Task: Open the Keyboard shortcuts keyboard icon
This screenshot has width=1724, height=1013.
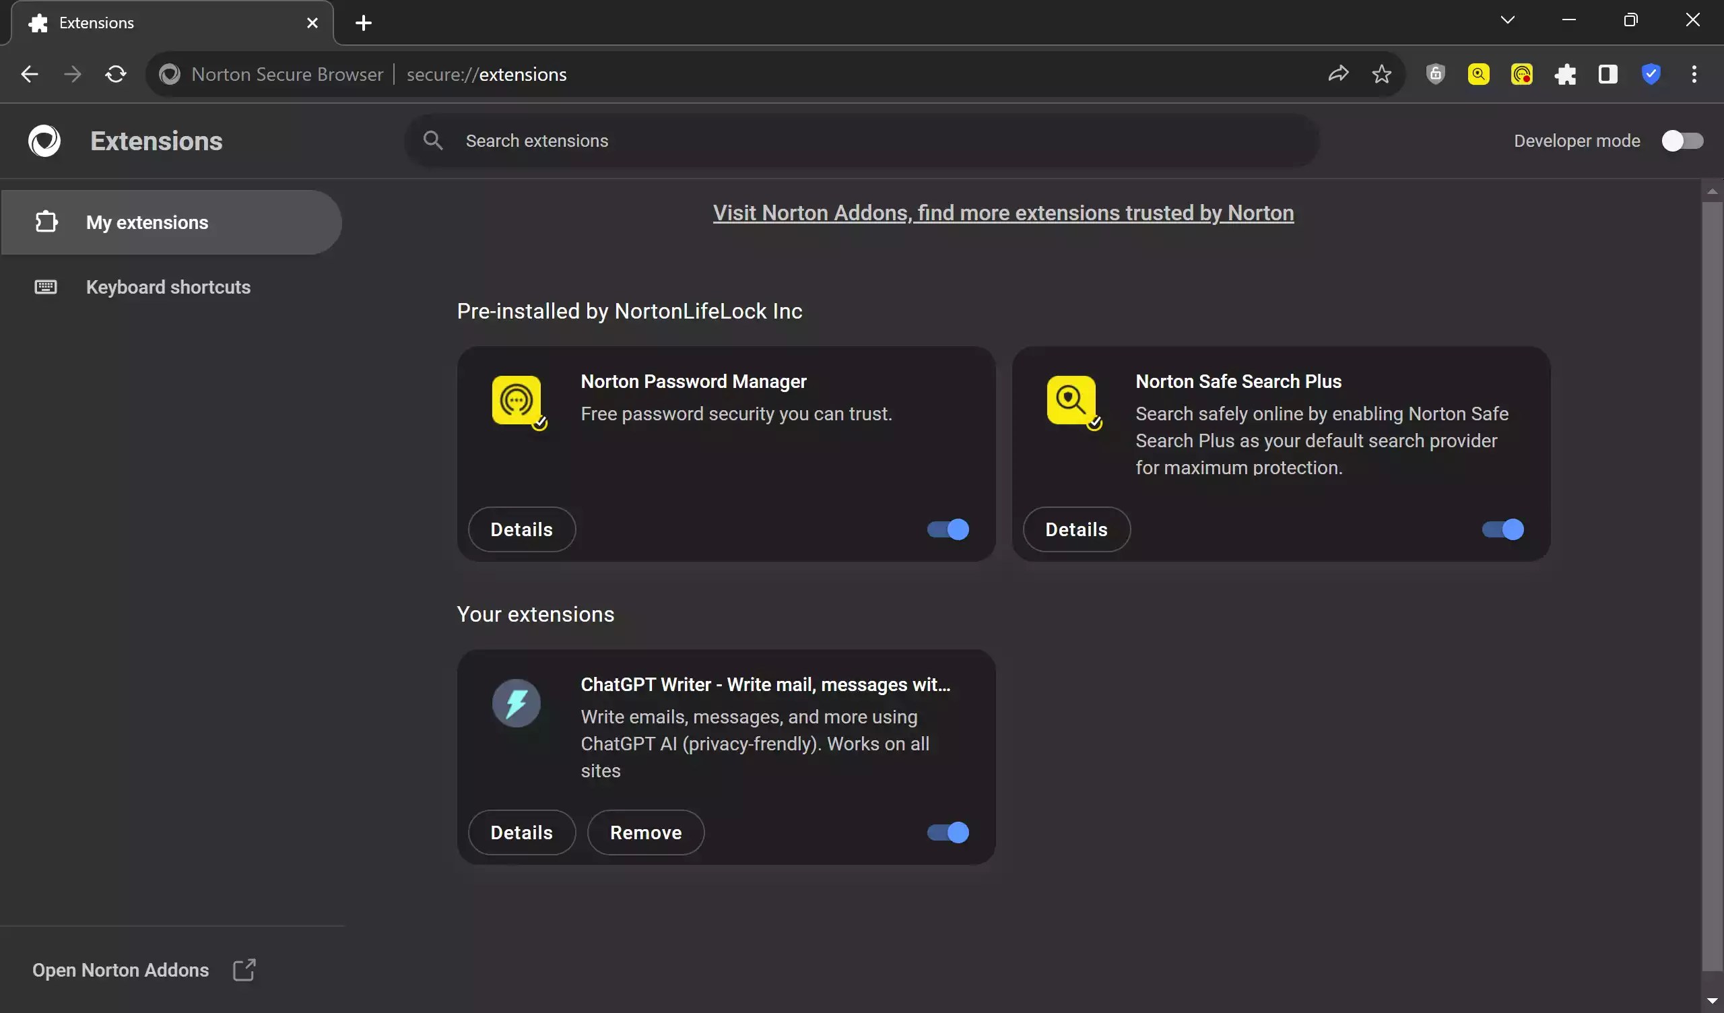Action: coord(45,287)
